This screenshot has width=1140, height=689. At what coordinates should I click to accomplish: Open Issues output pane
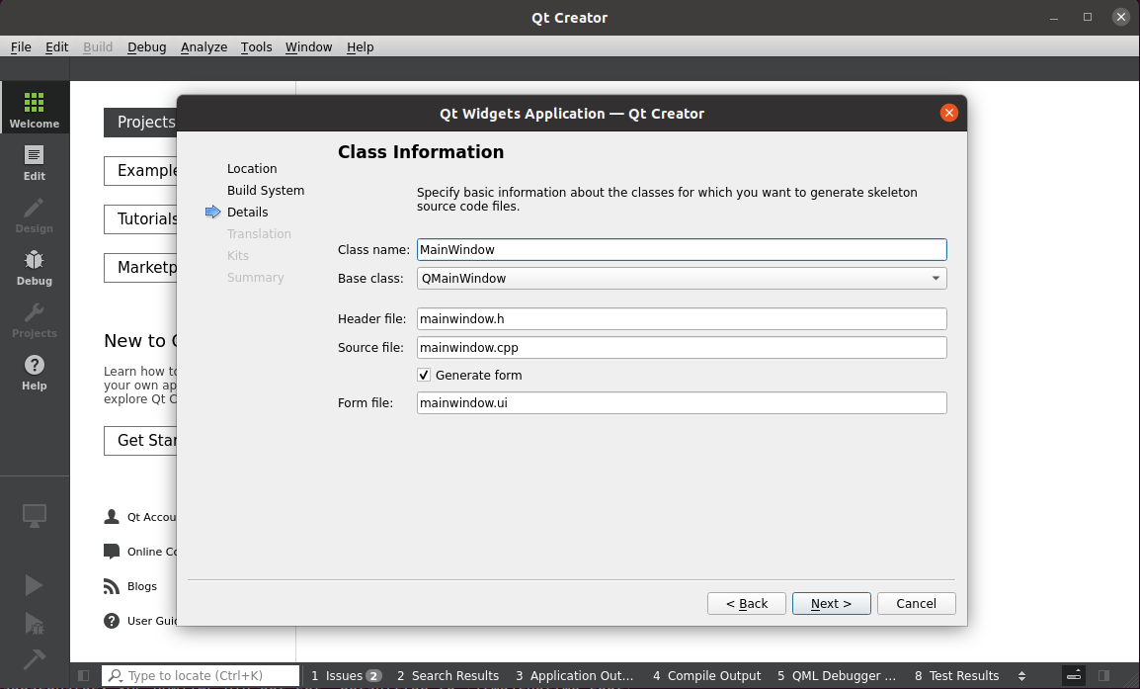(346, 676)
